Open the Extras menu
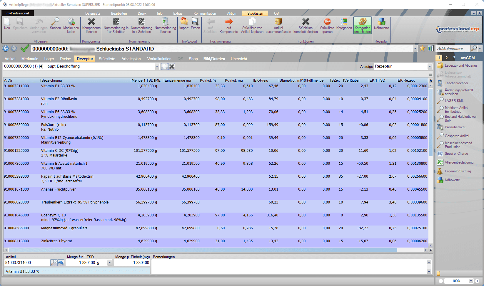484x286 pixels. pyautogui.click(x=178, y=14)
